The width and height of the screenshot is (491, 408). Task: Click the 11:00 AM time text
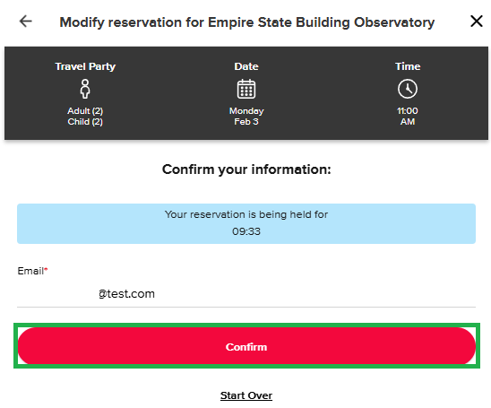coord(408,117)
